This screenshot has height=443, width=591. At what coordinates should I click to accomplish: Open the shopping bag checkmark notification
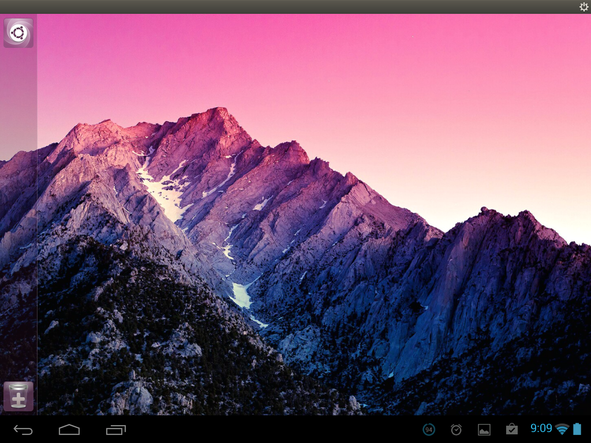point(512,429)
